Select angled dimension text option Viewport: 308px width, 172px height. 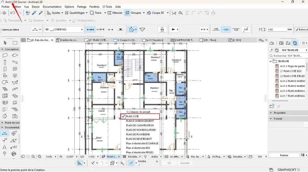(246, 30)
